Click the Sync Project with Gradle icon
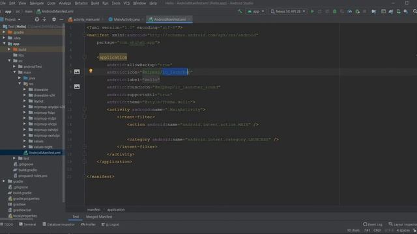417x234 pixels. 391,12
